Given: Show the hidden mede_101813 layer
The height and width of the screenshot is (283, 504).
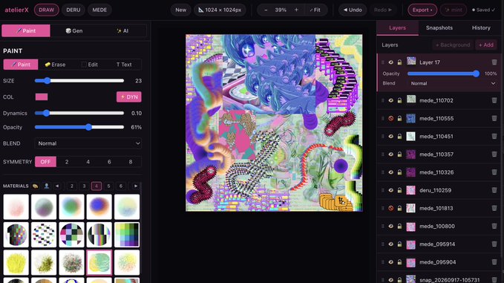Looking at the screenshot, I should click(x=391, y=209).
